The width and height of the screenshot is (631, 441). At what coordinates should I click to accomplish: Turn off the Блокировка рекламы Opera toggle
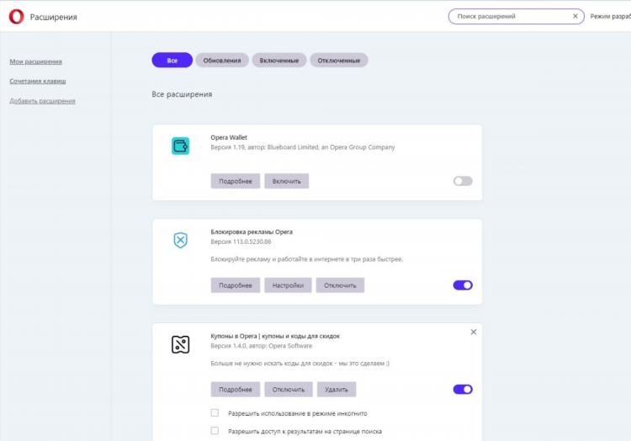pyautogui.click(x=463, y=285)
